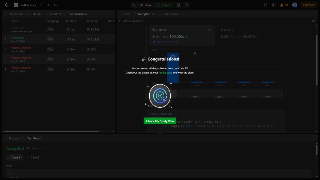Click the LeetCode 75 badge image
This screenshot has height=180, width=320.
coord(160,96)
